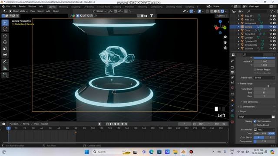278x156 pixels.
Task: Select BW color mode button
Action: 257,133
